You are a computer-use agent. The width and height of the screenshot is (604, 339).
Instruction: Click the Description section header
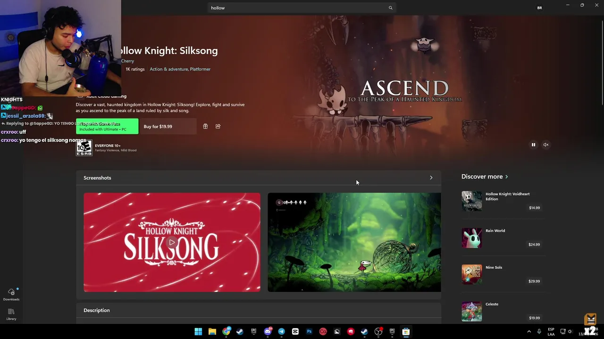[x=259, y=310]
